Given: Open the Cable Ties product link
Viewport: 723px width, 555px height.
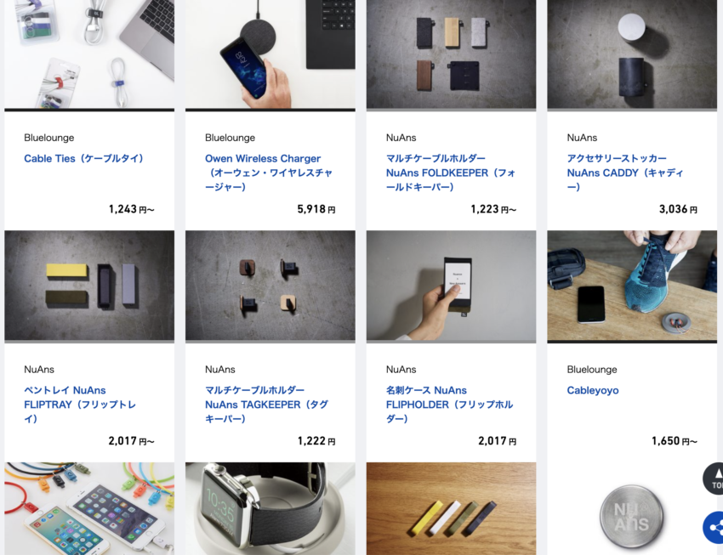Looking at the screenshot, I should [85, 158].
